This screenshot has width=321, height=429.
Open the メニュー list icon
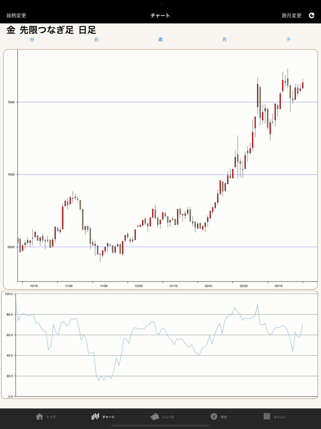pyautogui.click(x=267, y=416)
